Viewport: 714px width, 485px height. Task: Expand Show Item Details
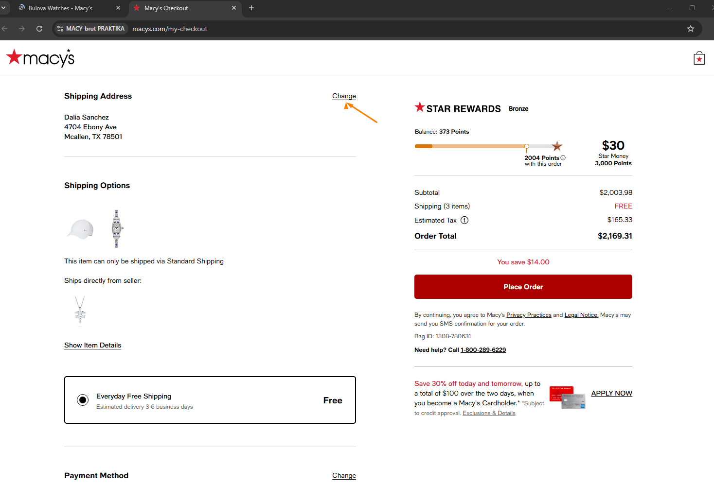92,345
